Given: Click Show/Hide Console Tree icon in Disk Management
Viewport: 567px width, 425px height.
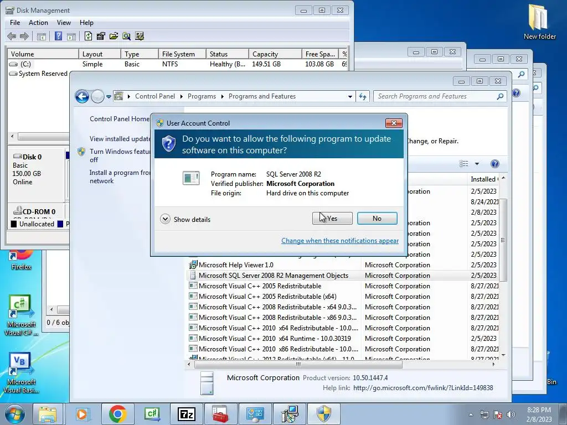Looking at the screenshot, I should coord(42,36).
